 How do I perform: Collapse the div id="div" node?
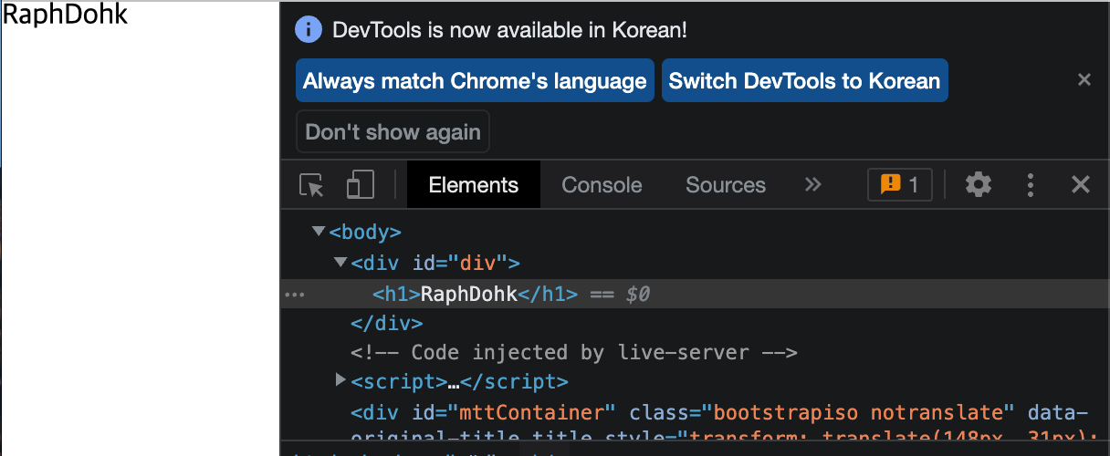(340, 262)
